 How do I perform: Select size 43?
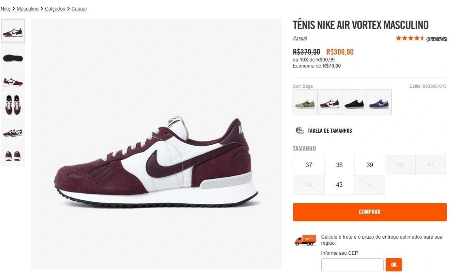339,184
